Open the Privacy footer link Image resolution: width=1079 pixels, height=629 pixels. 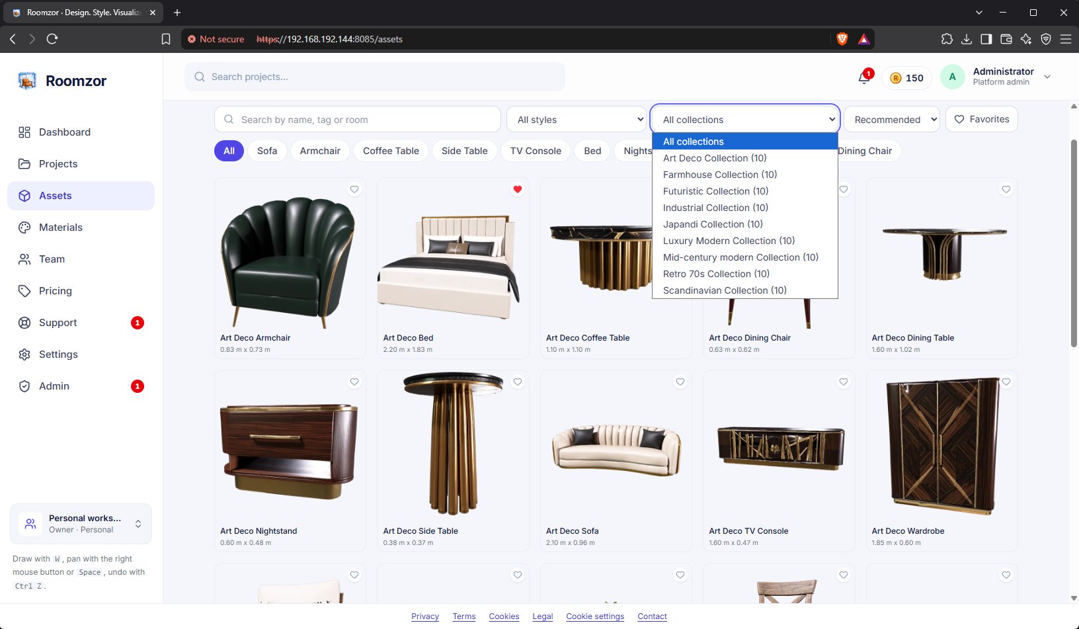point(425,616)
